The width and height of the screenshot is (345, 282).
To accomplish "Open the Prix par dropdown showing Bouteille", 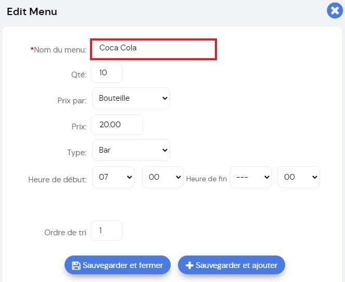I will coord(131,98).
